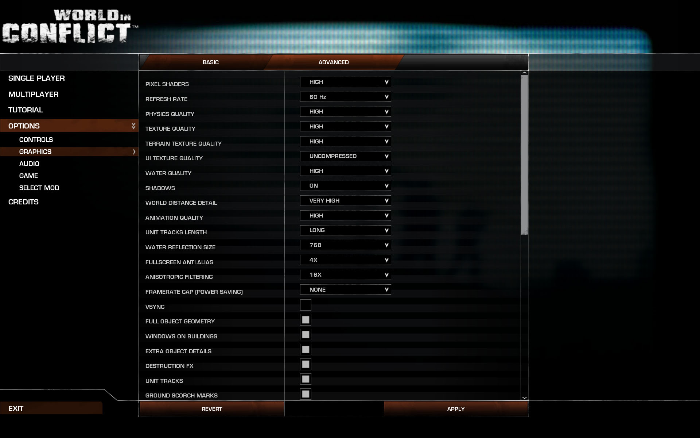Enable FULL OBJECT GEOMETRY checkbox

click(x=305, y=319)
